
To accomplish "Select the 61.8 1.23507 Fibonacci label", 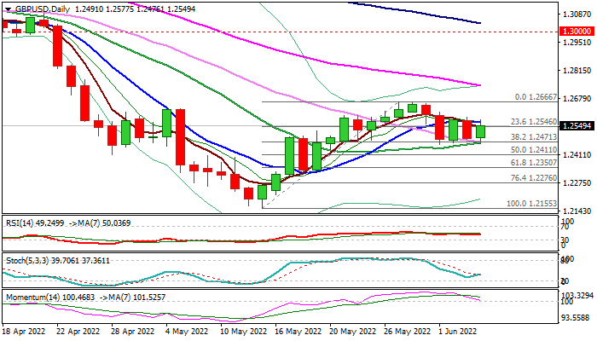I will coord(534,163).
